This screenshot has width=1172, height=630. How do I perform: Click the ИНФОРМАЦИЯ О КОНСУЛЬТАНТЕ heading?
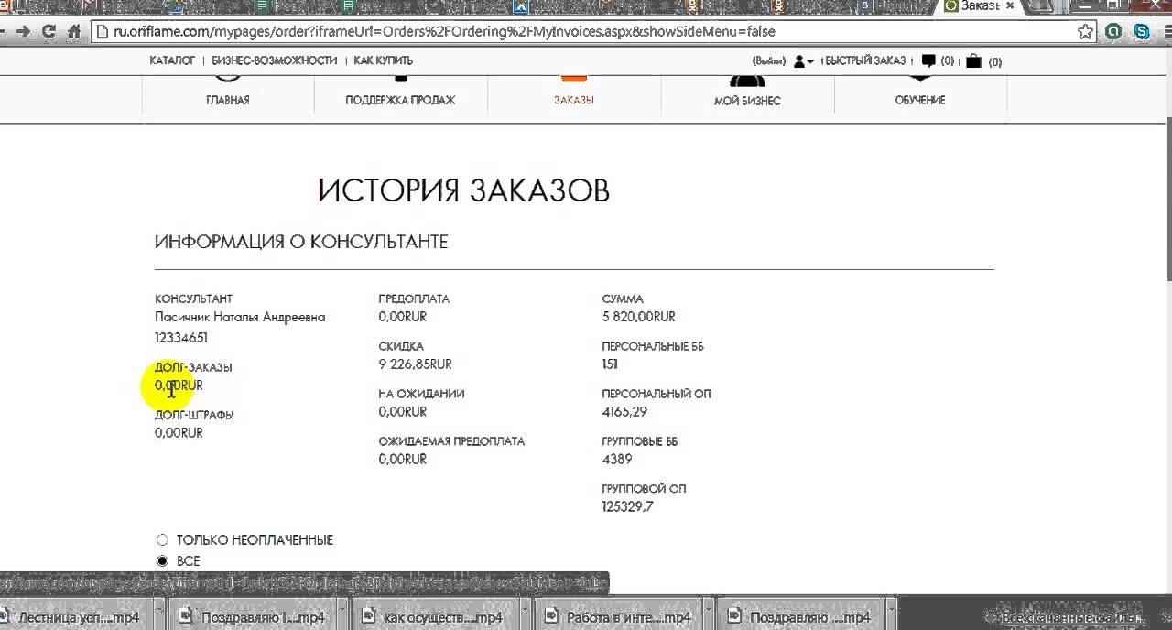click(301, 242)
